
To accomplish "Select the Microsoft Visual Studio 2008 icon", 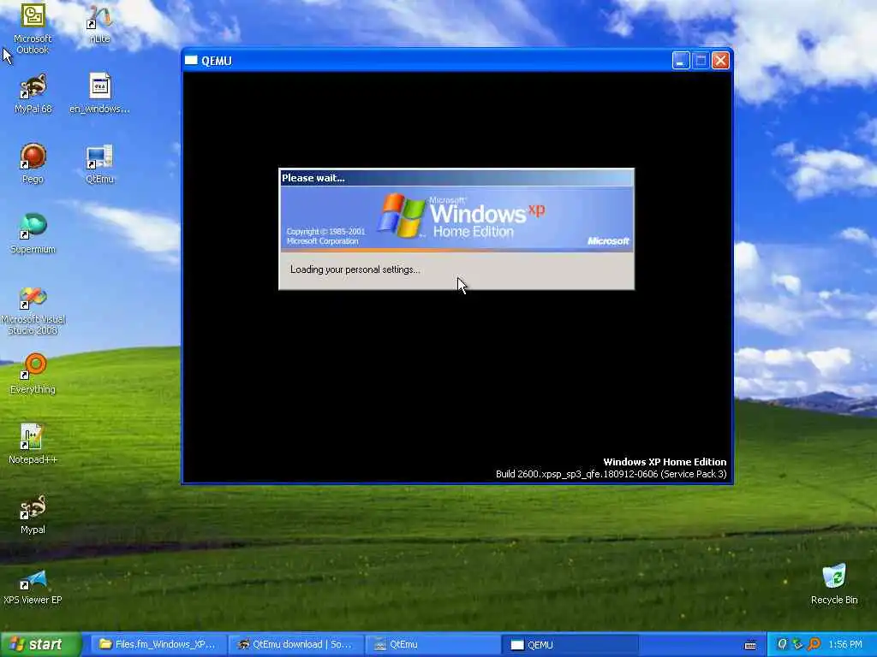I will tap(33, 310).
